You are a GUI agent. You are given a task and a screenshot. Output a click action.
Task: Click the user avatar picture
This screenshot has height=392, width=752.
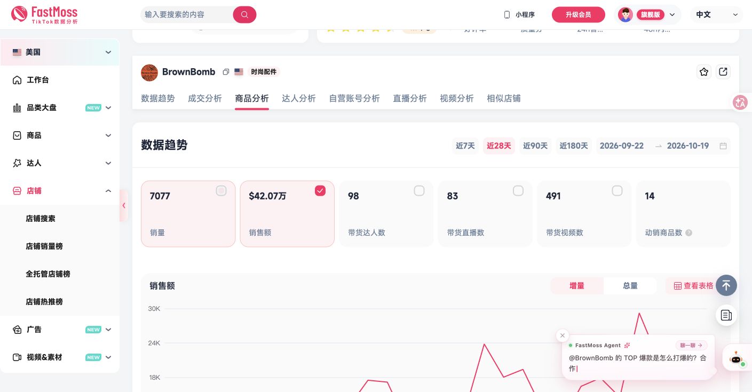(626, 15)
